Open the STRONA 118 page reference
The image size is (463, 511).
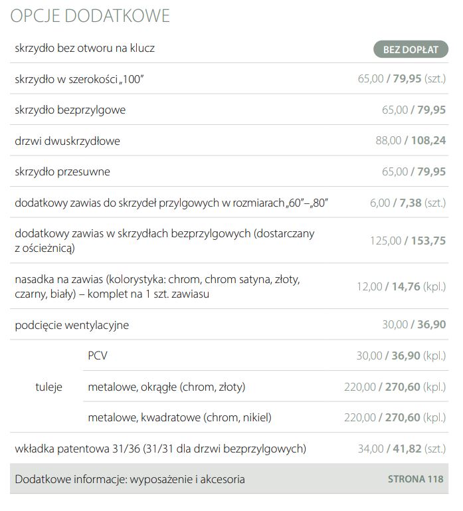click(416, 479)
